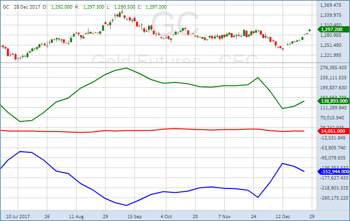Click the 111,289.840 axis label

click(x=333, y=107)
